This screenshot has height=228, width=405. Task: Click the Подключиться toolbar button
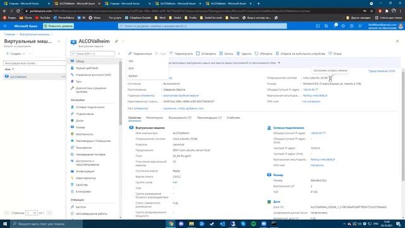[140, 54]
